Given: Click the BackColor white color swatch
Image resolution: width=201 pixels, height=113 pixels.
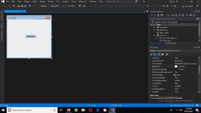Looking at the screenshot, I should (176, 66).
